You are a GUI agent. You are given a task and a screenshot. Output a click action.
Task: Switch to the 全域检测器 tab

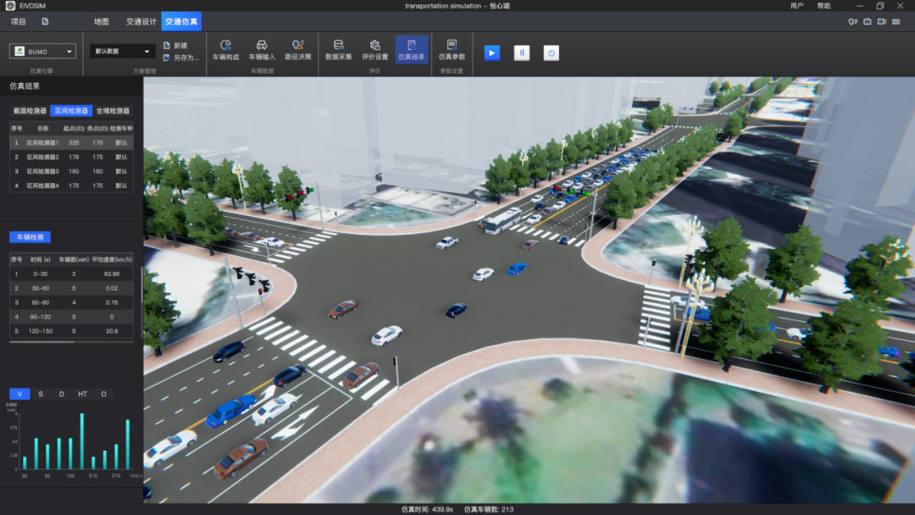[113, 111]
